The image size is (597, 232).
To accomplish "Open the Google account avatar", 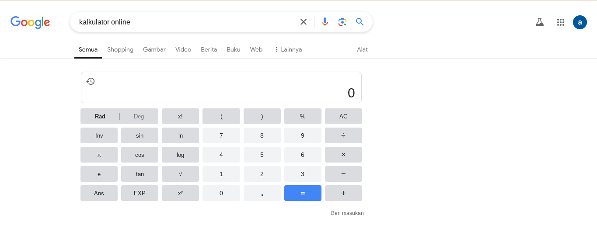I will point(580,22).
